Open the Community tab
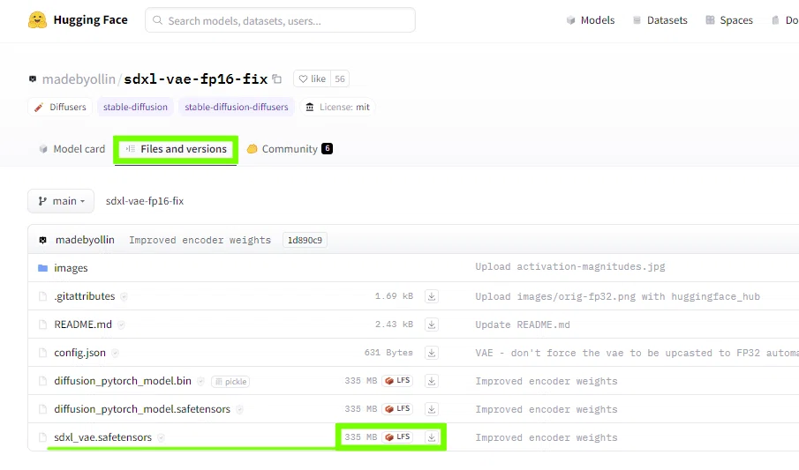This screenshot has width=799, height=470. (x=290, y=149)
